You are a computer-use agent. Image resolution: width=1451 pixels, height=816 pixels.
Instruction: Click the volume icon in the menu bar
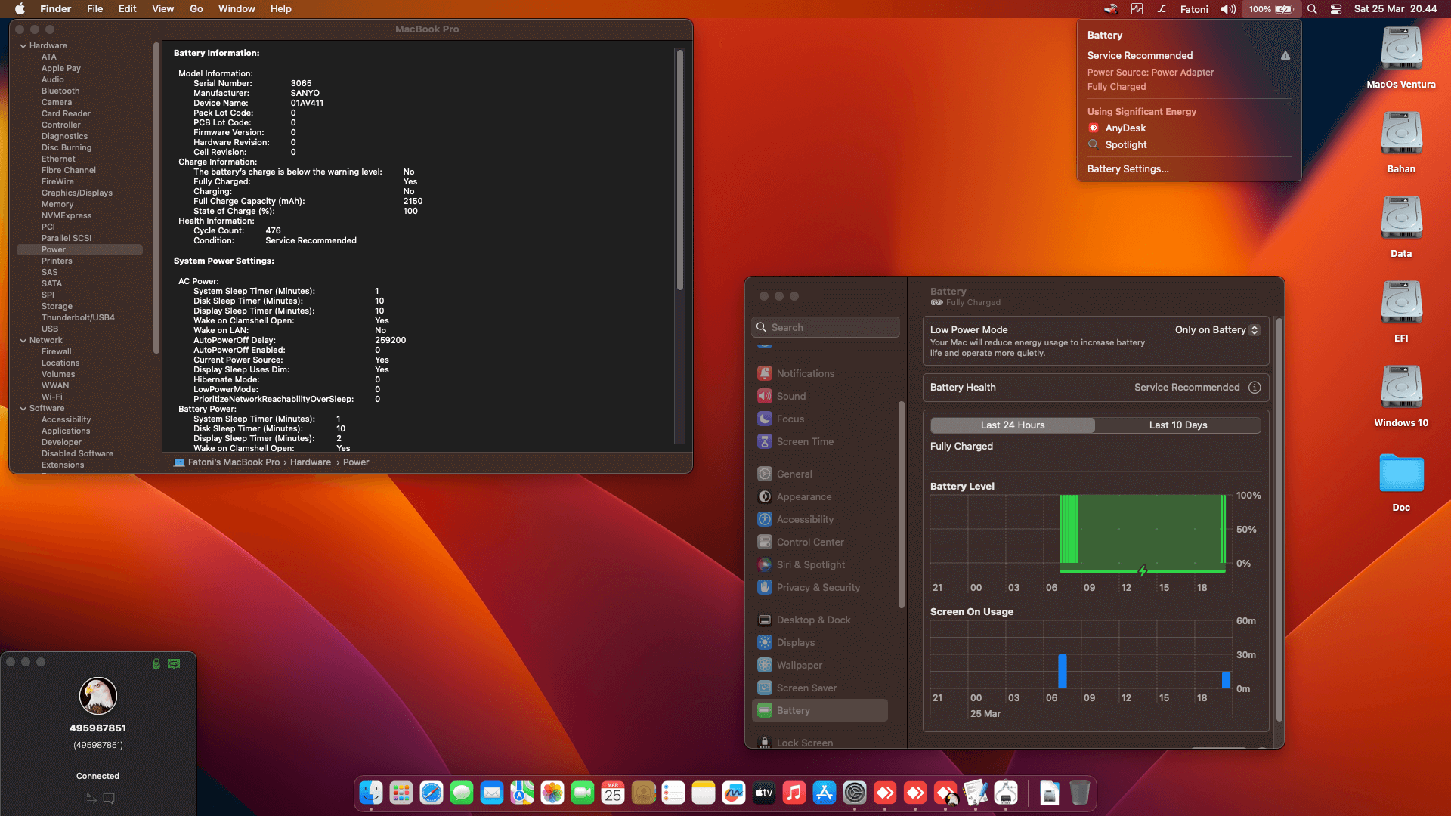[x=1227, y=8]
